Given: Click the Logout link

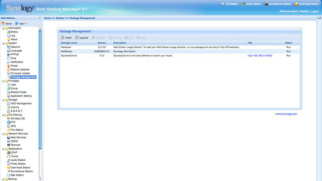Looking at the screenshot, I should 315,11.
